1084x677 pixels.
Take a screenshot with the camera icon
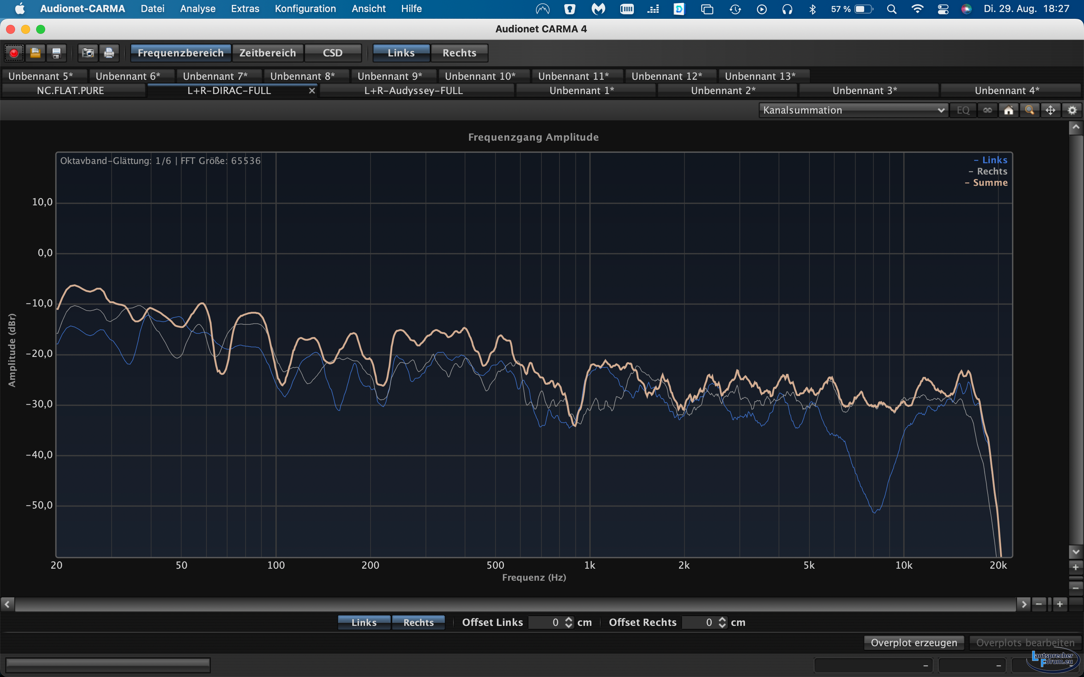[x=88, y=53]
